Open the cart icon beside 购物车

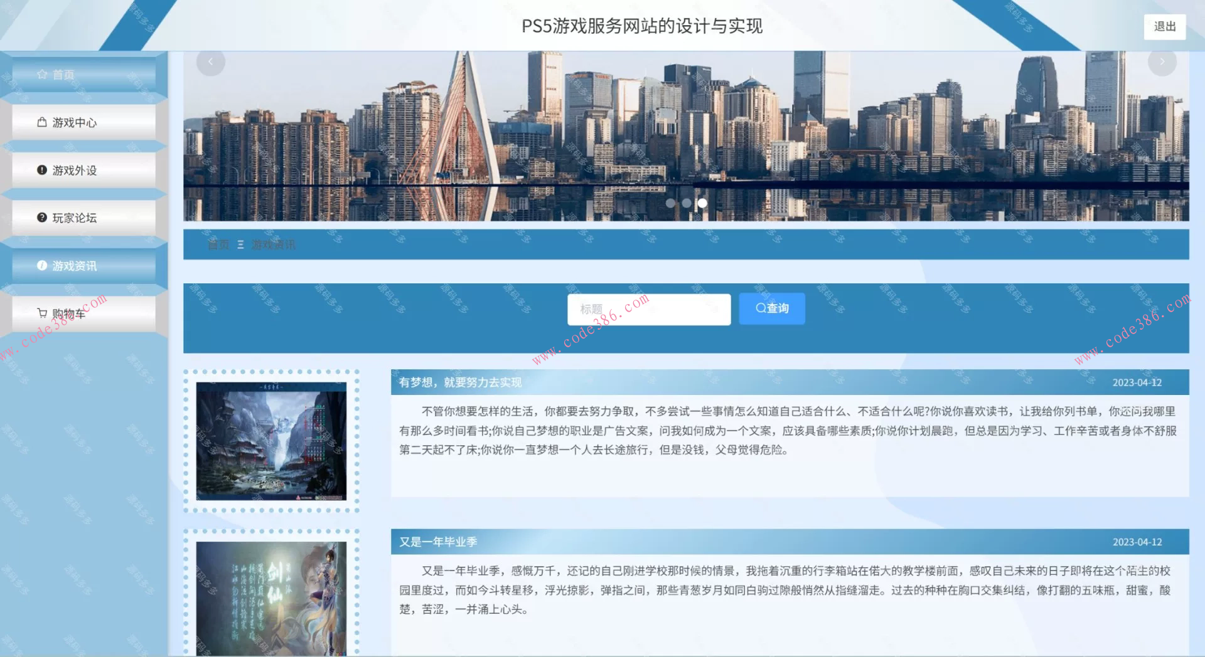pos(42,313)
